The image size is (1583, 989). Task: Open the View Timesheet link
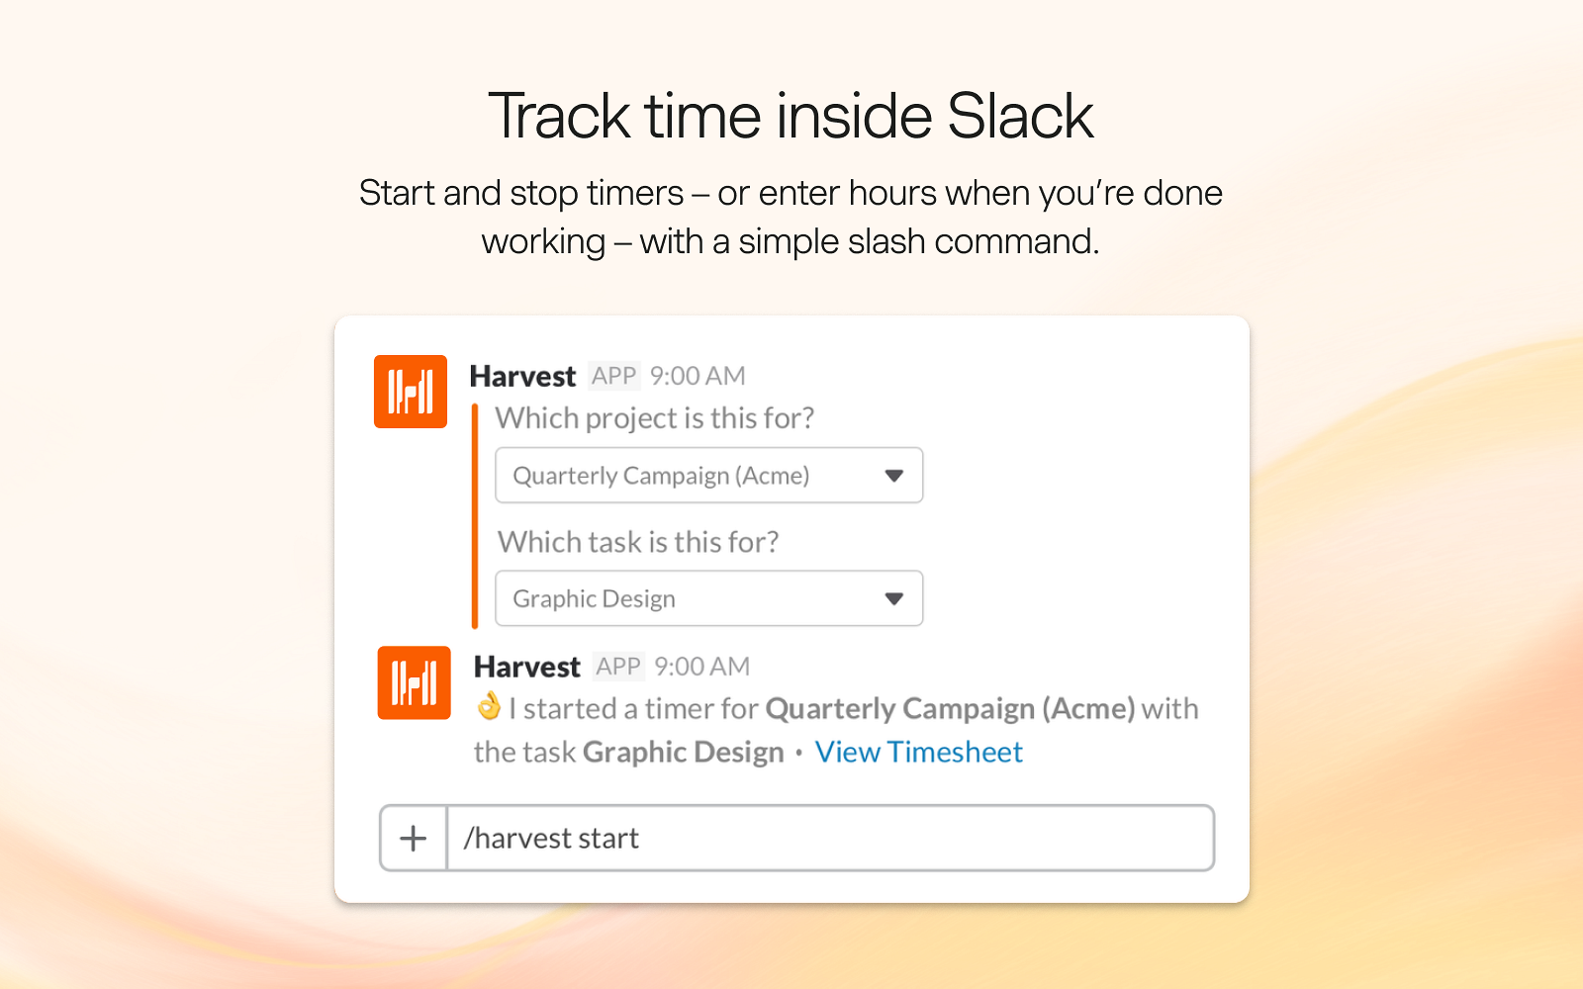918,752
